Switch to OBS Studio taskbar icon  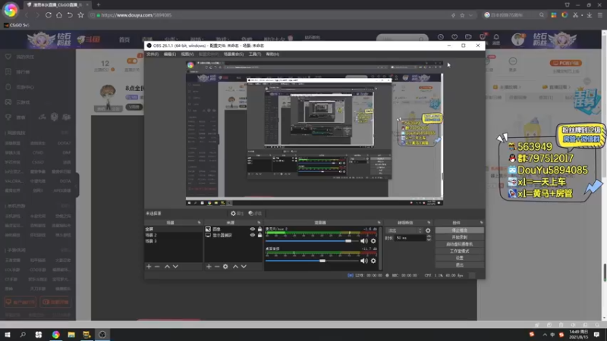[102, 334]
